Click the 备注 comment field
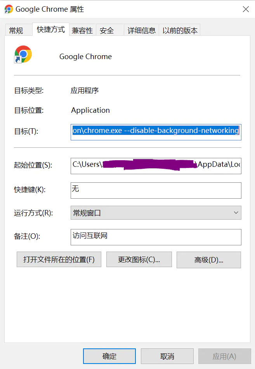 (x=156, y=237)
